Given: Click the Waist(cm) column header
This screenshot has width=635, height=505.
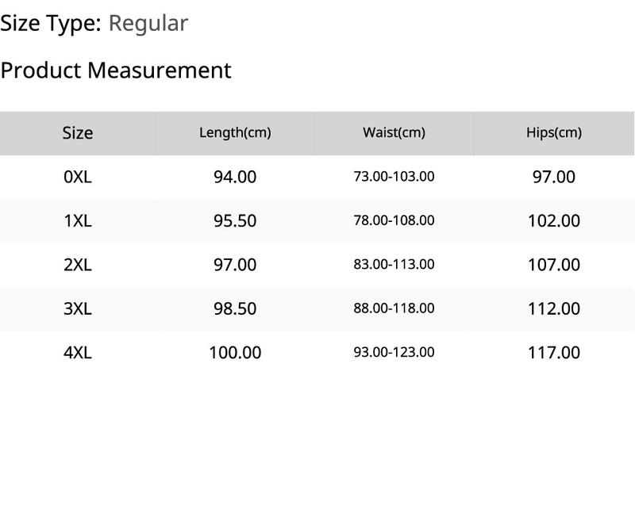Looking at the screenshot, I should point(394,132).
